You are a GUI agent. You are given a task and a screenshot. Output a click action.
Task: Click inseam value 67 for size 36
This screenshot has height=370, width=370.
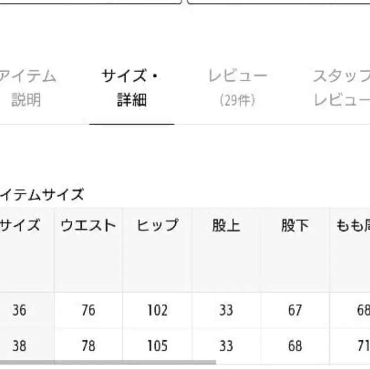(295, 310)
